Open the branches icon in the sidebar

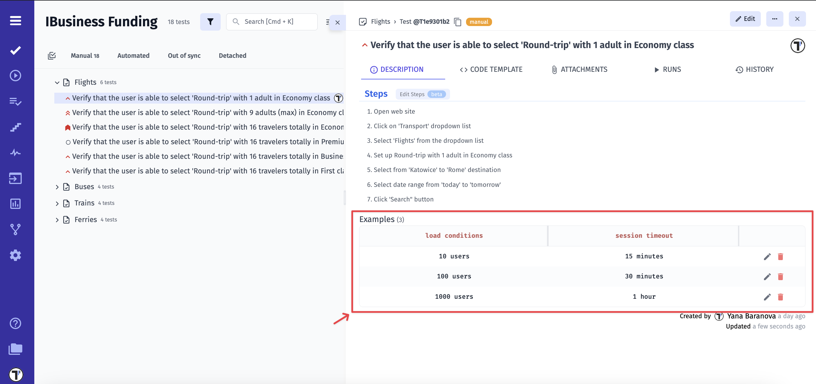(x=15, y=229)
